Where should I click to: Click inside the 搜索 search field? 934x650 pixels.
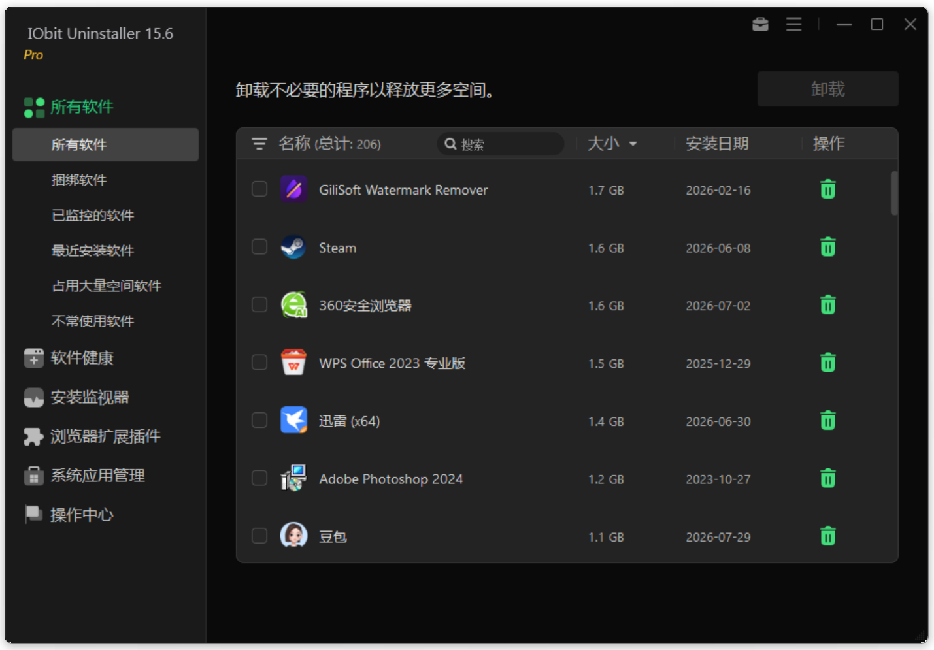[500, 144]
